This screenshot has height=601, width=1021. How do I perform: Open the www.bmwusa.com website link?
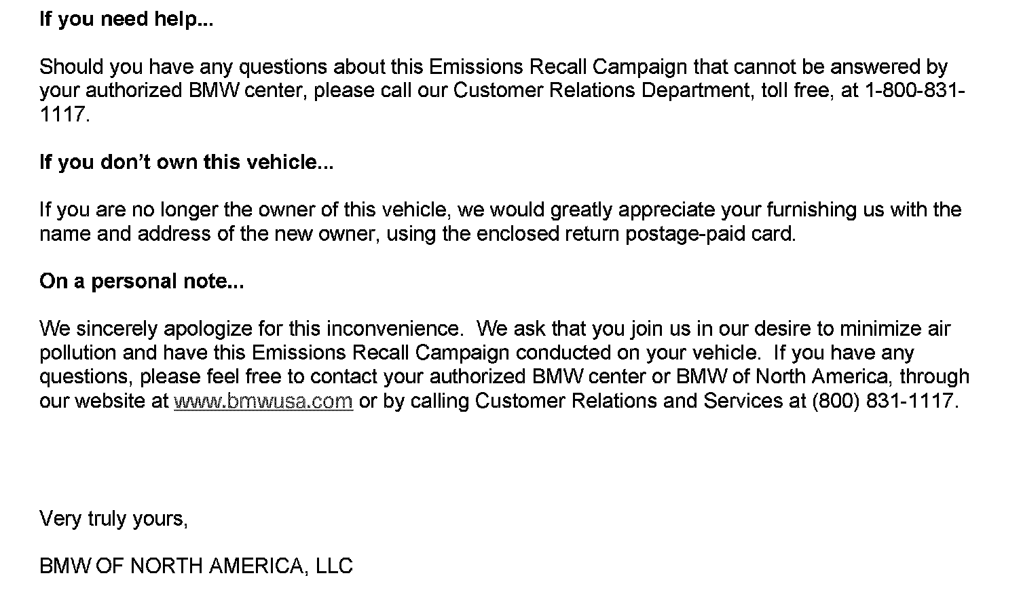[x=263, y=401]
